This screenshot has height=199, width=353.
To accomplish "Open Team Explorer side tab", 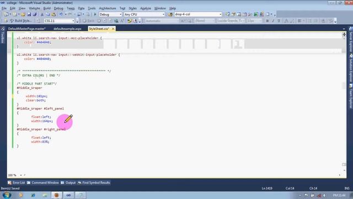I will (x=351, y=97).
